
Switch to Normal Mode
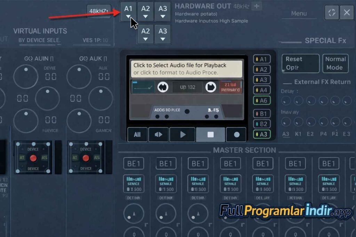coord(335,63)
